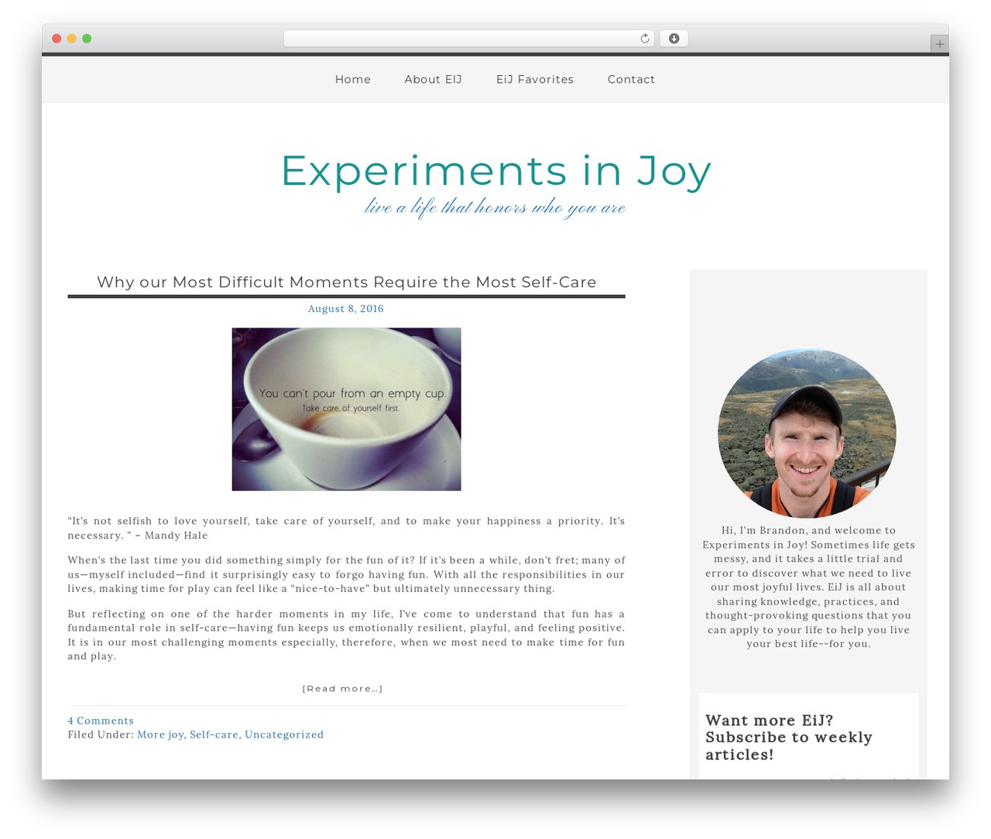The height and width of the screenshot is (839, 991).
Task: Select the Contact menu item
Action: [x=631, y=80]
